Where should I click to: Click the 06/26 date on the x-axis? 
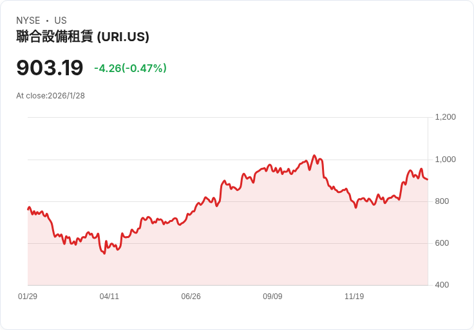click(191, 297)
